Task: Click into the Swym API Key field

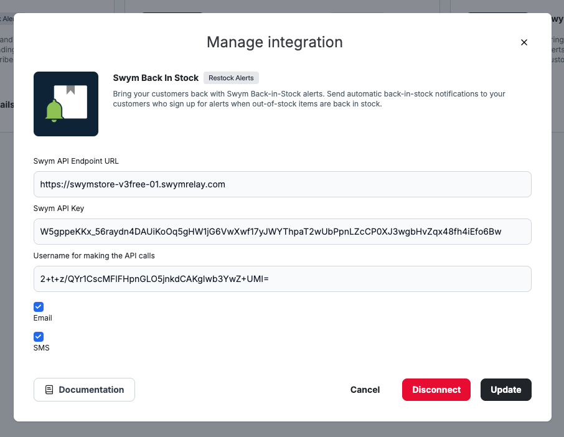Action: coord(282,232)
